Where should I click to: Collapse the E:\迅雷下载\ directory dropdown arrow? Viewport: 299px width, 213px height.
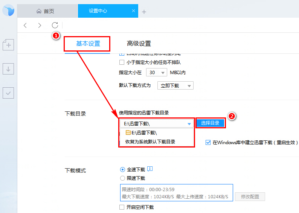pos(189,124)
